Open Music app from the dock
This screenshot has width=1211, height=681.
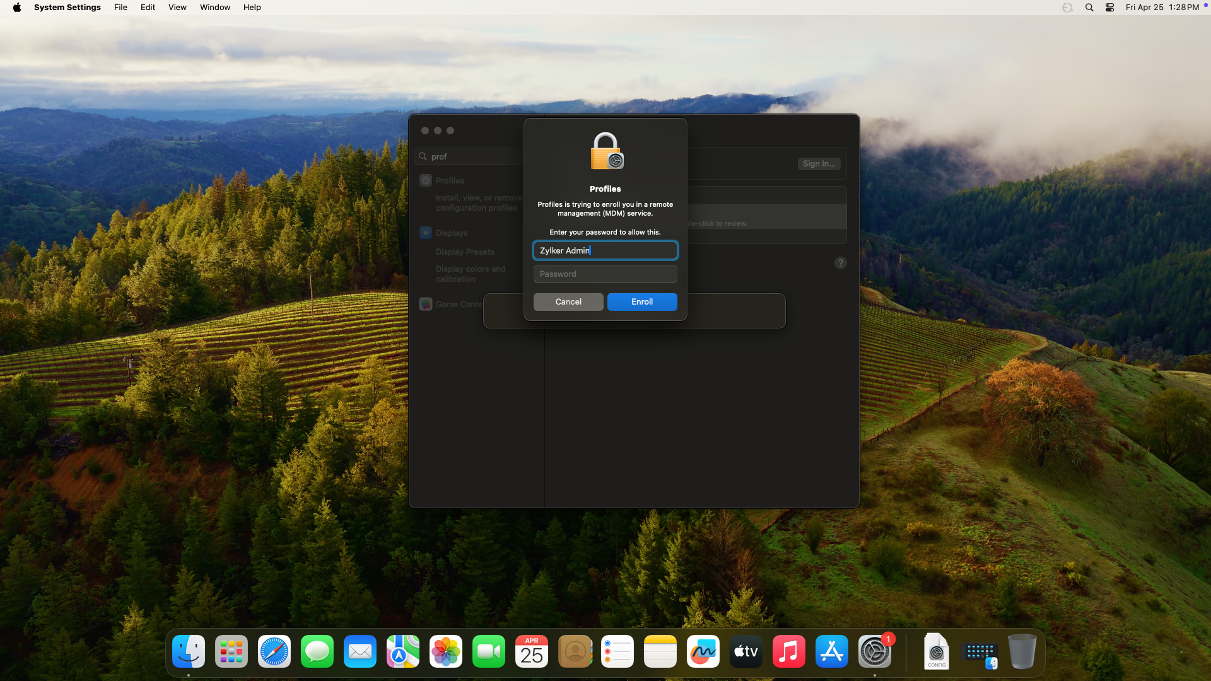[788, 651]
